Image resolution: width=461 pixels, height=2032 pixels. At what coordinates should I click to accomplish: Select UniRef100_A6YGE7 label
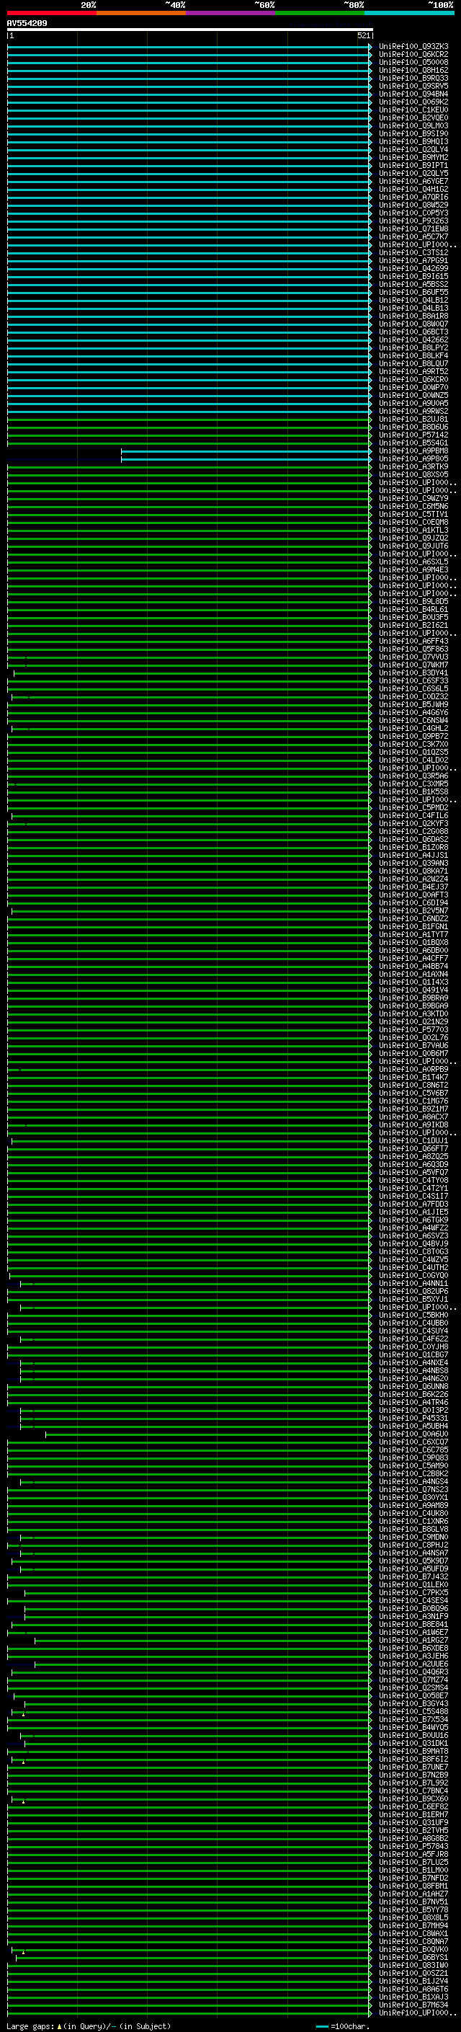413,182
